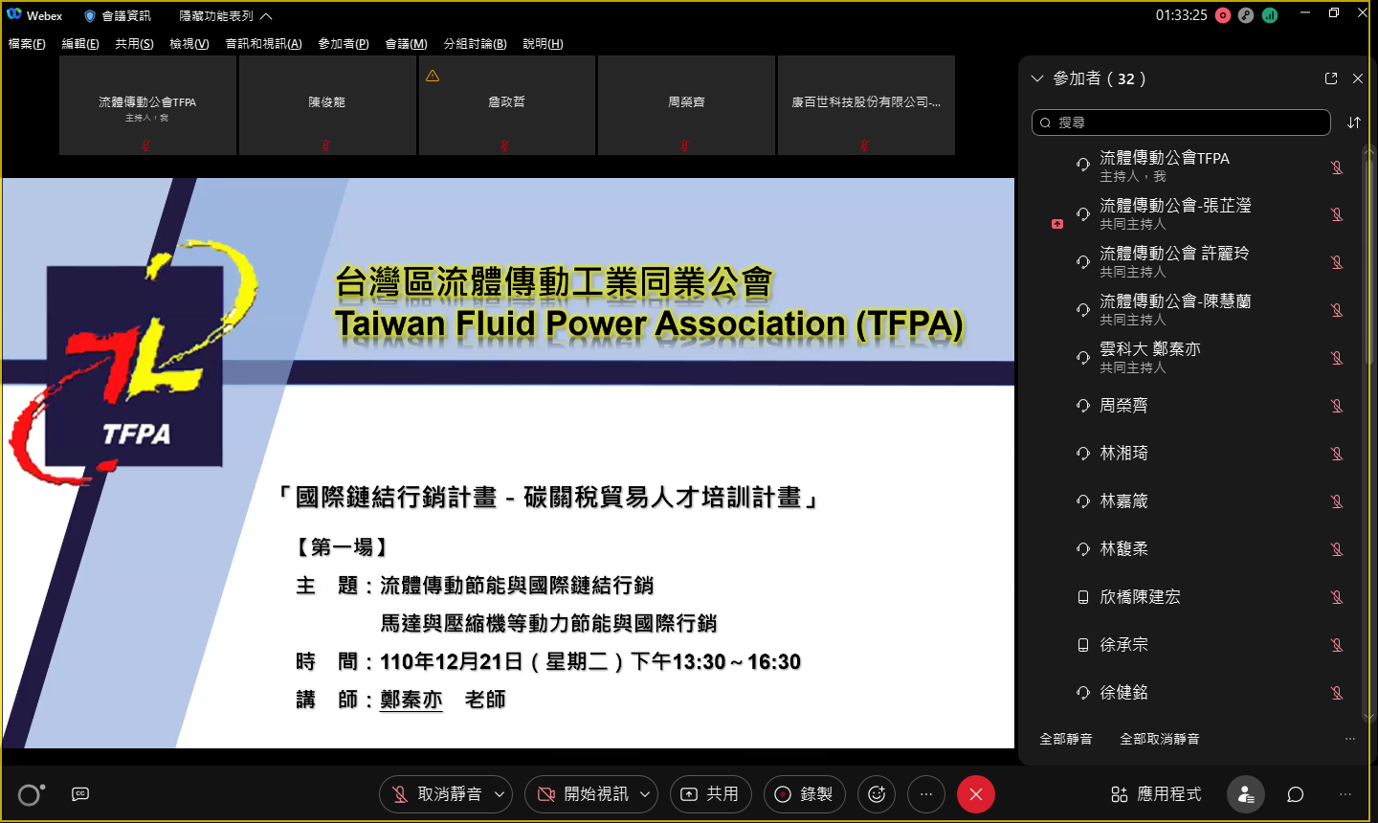Check the green network status icon
Image resolution: width=1378 pixels, height=823 pixels.
coord(1270,15)
